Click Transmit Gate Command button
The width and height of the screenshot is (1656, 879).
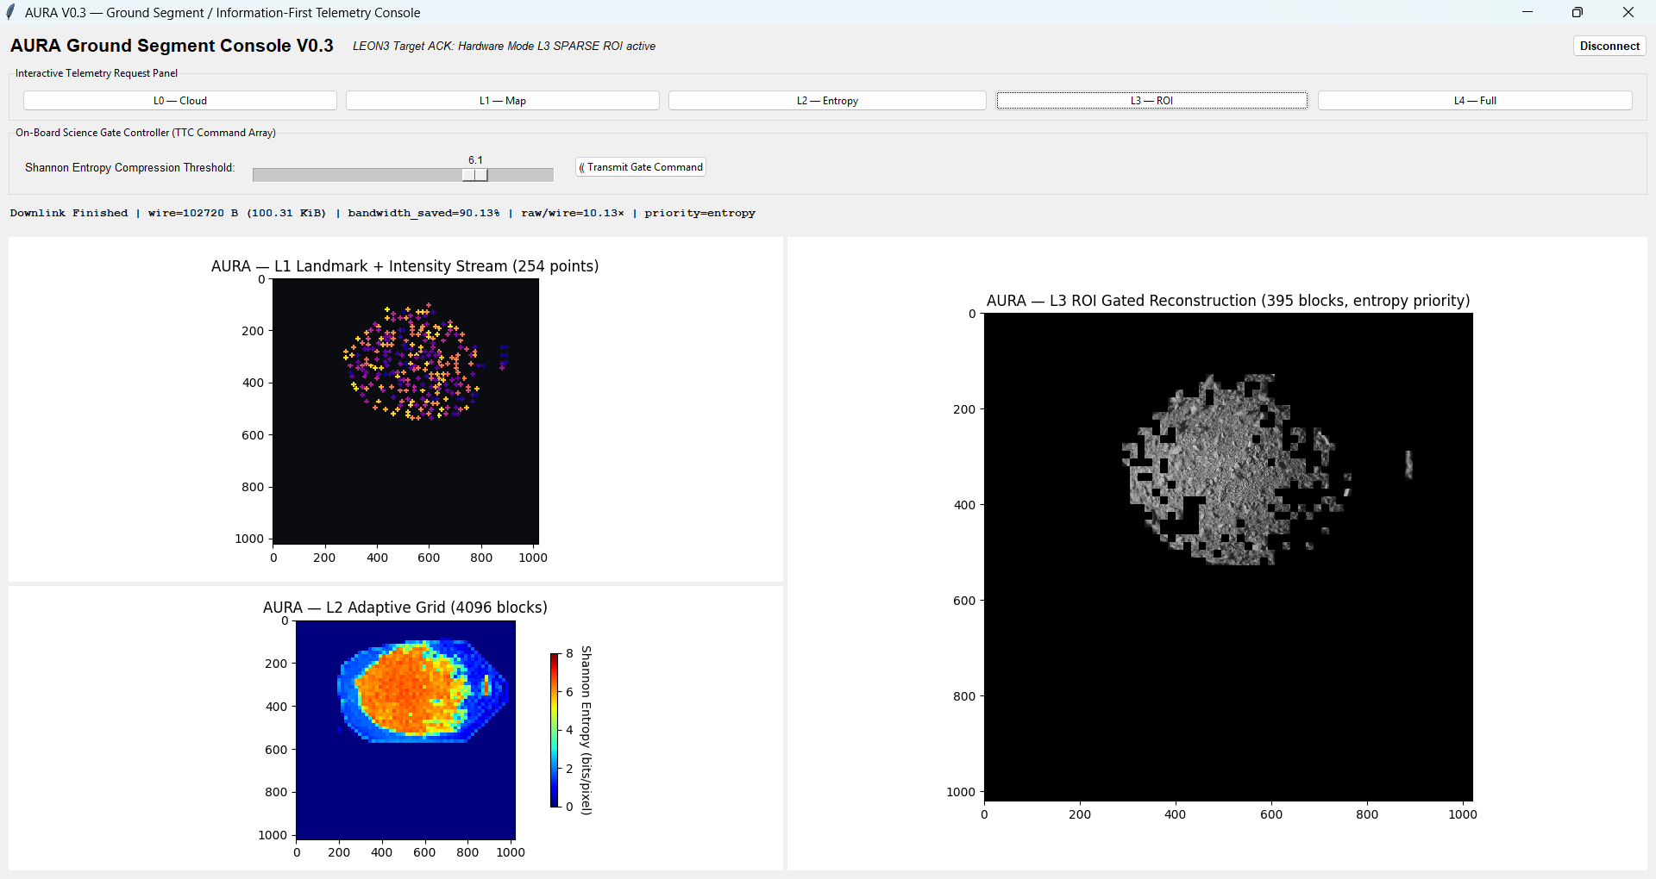click(x=641, y=167)
